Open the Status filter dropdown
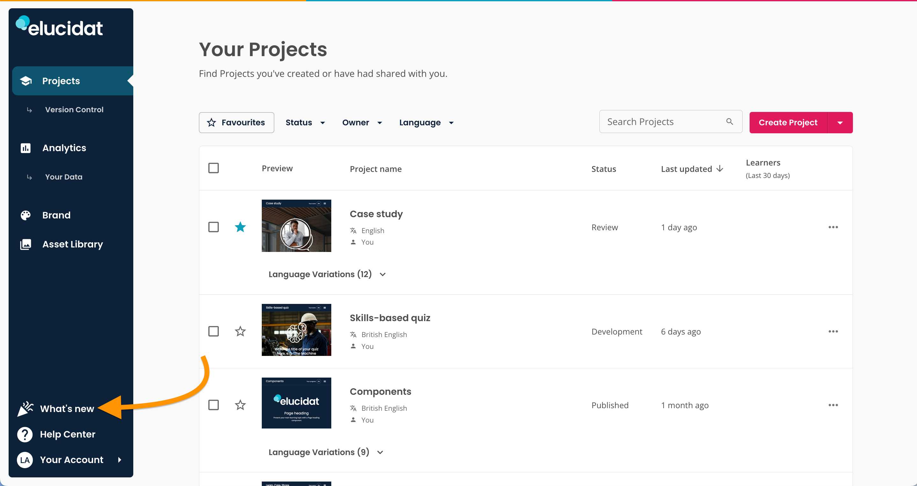917x486 pixels. pyautogui.click(x=305, y=122)
